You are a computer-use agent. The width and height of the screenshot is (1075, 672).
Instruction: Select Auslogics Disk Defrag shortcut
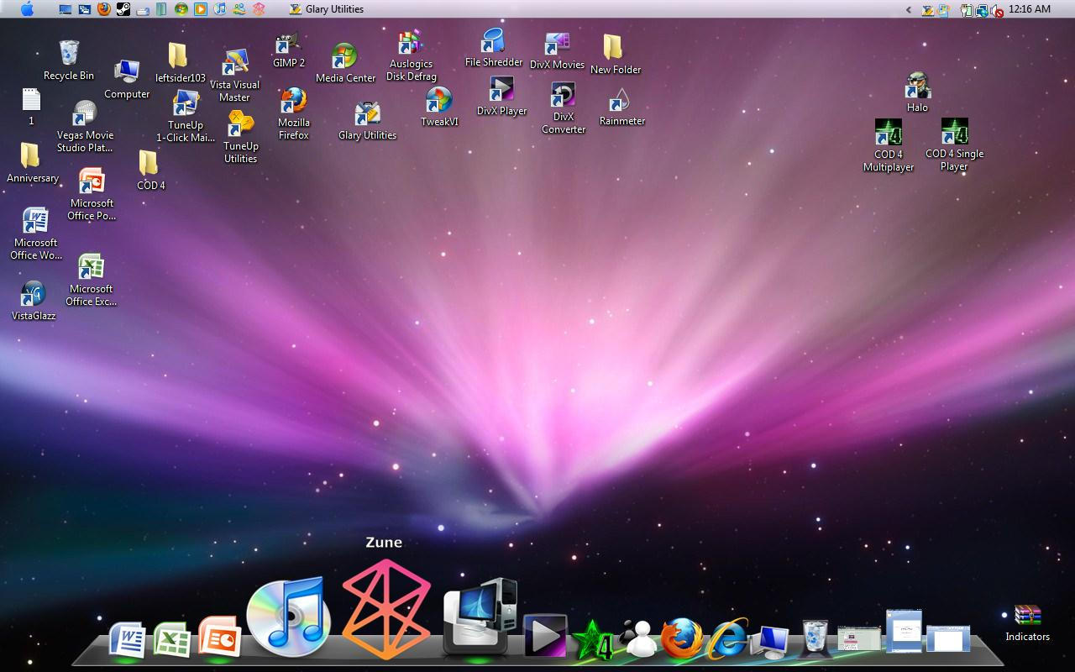[x=411, y=56]
